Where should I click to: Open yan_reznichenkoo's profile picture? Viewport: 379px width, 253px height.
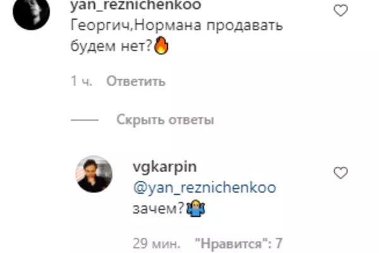pos(31,11)
